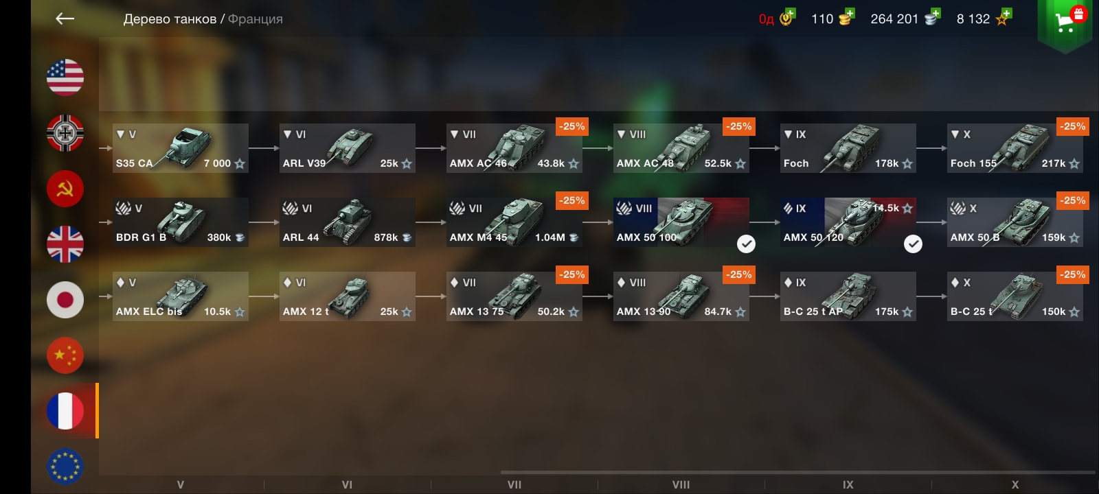The width and height of the screenshot is (1099, 494).
Task: Go back using the arrow icon
Action: pos(65,19)
